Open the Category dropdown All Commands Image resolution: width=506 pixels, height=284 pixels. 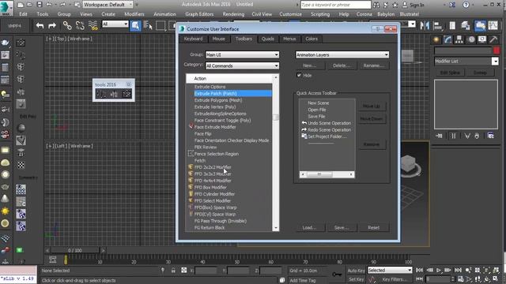tap(243, 65)
